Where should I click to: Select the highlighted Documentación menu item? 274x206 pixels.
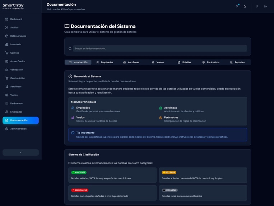[x=20, y=120]
